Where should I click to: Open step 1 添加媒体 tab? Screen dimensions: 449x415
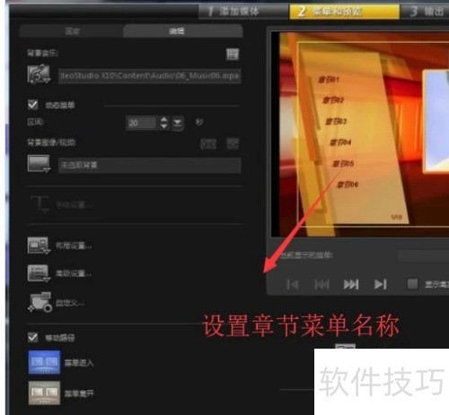(x=243, y=12)
